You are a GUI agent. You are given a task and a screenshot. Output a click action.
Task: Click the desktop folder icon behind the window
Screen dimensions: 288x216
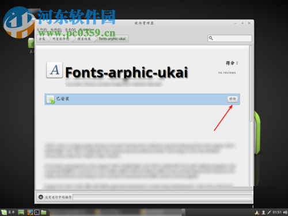(x=31, y=43)
